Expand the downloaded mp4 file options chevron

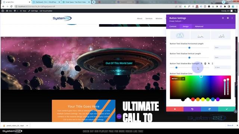point(27,125)
